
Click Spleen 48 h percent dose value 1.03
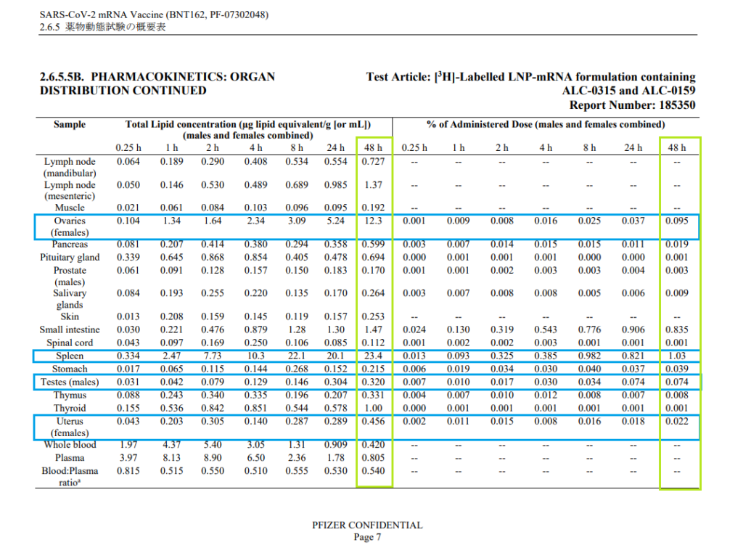click(x=676, y=356)
